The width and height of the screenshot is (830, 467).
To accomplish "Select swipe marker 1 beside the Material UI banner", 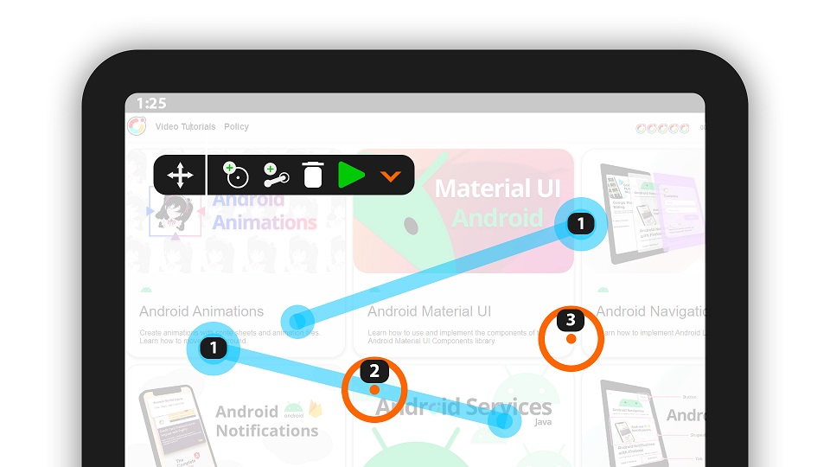I will click(x=581, y=223).
